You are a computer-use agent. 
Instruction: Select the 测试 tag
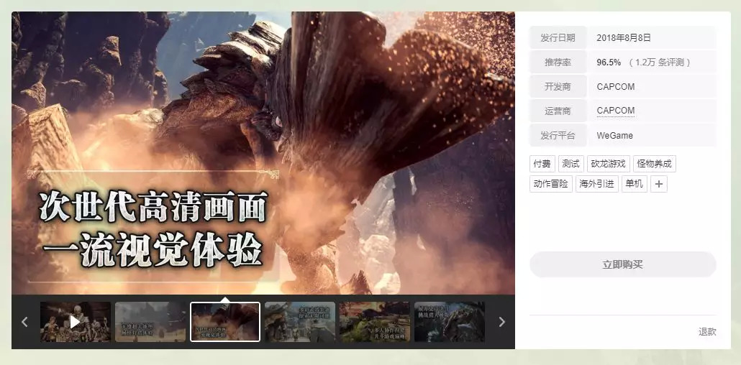571,164
